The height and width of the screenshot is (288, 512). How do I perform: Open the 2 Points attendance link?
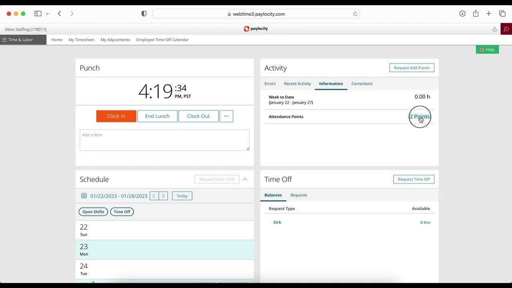click(x=420, y=116)
